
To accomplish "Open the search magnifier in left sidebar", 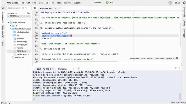I will [x=3, y=8].
